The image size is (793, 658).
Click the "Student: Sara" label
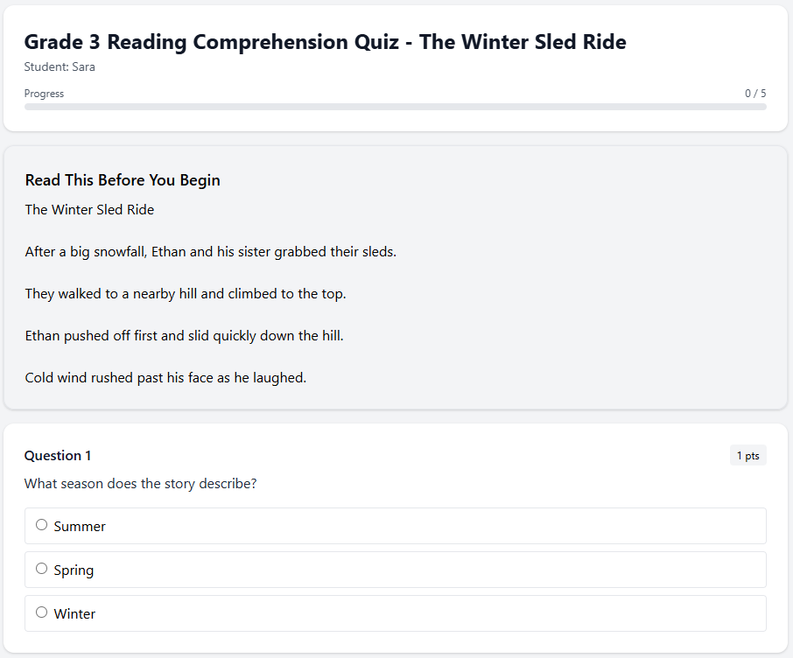(60, 66)
